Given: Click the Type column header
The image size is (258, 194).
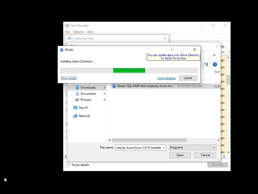Looking at the screenshot, I should click(217, 72).
